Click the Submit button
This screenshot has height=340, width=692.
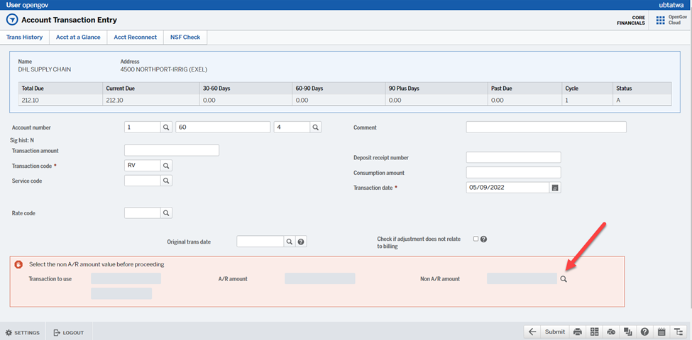coord(555,332)
